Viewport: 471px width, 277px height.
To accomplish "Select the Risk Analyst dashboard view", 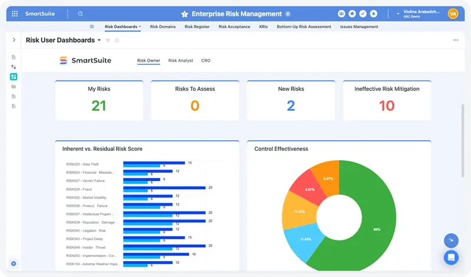I will click(x=181, y=61).
